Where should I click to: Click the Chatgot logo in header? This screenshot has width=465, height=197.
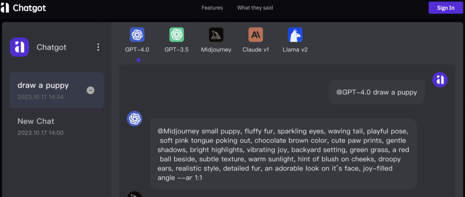[23, 8]
